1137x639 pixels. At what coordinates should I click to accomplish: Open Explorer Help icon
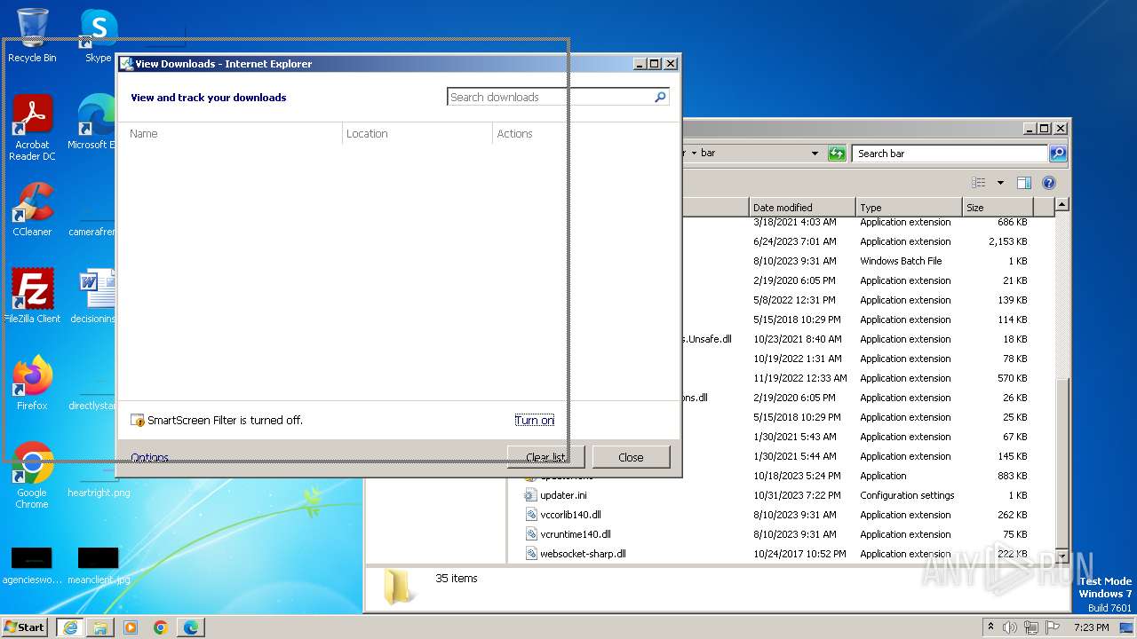[1049, 183]
